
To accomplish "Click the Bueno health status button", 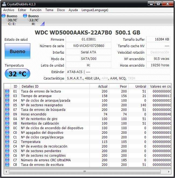I will (x=17, y=51).
